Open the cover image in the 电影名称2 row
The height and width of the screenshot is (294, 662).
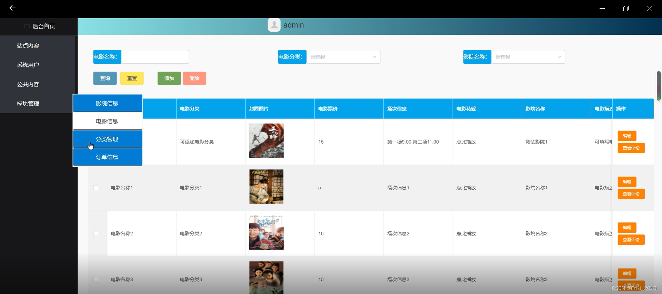267,232
